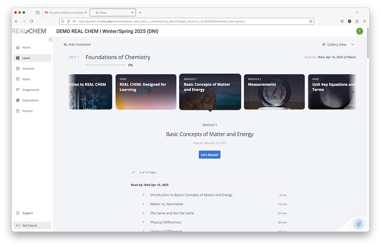Open the Notes section
This screenshot has height=247, width=381.
(x=26, y=79)
